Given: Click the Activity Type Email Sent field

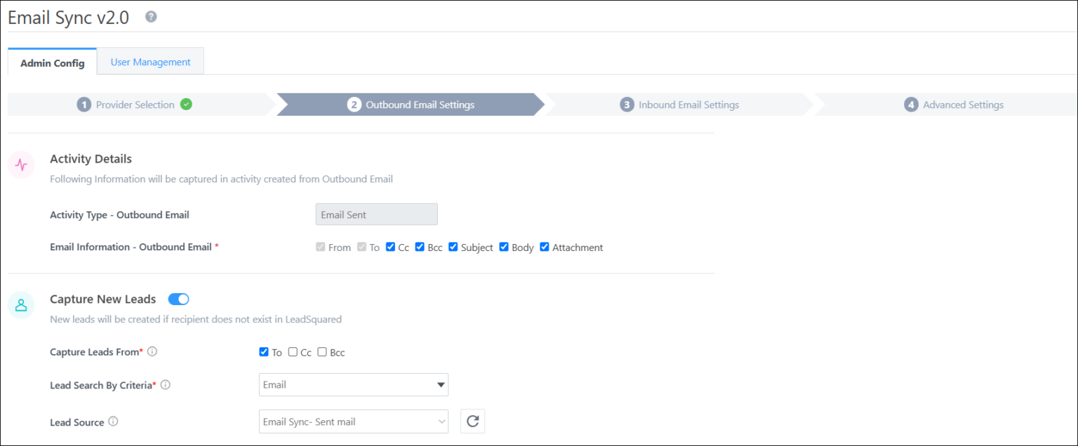Looking at the screenshot, I should pyautogui.click(x=376, y=215).
